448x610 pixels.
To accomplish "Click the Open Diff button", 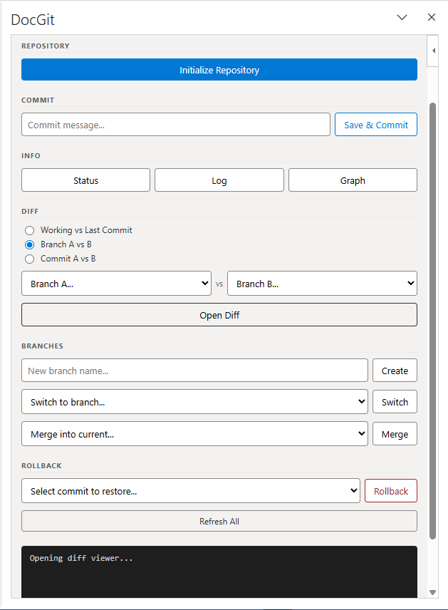I will [219, 315].
